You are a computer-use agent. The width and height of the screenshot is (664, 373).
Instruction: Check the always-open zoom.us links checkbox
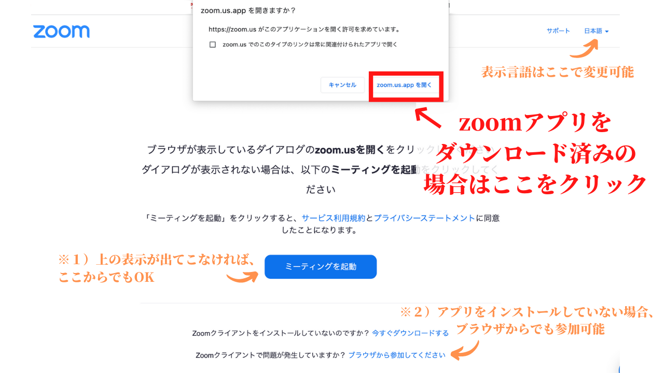coord(212,45)
